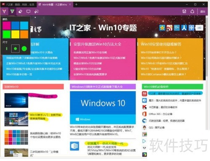Share page via Sina Weibo icon
The width and height of the screenshot is (210, 161).
tap(169, 28)
